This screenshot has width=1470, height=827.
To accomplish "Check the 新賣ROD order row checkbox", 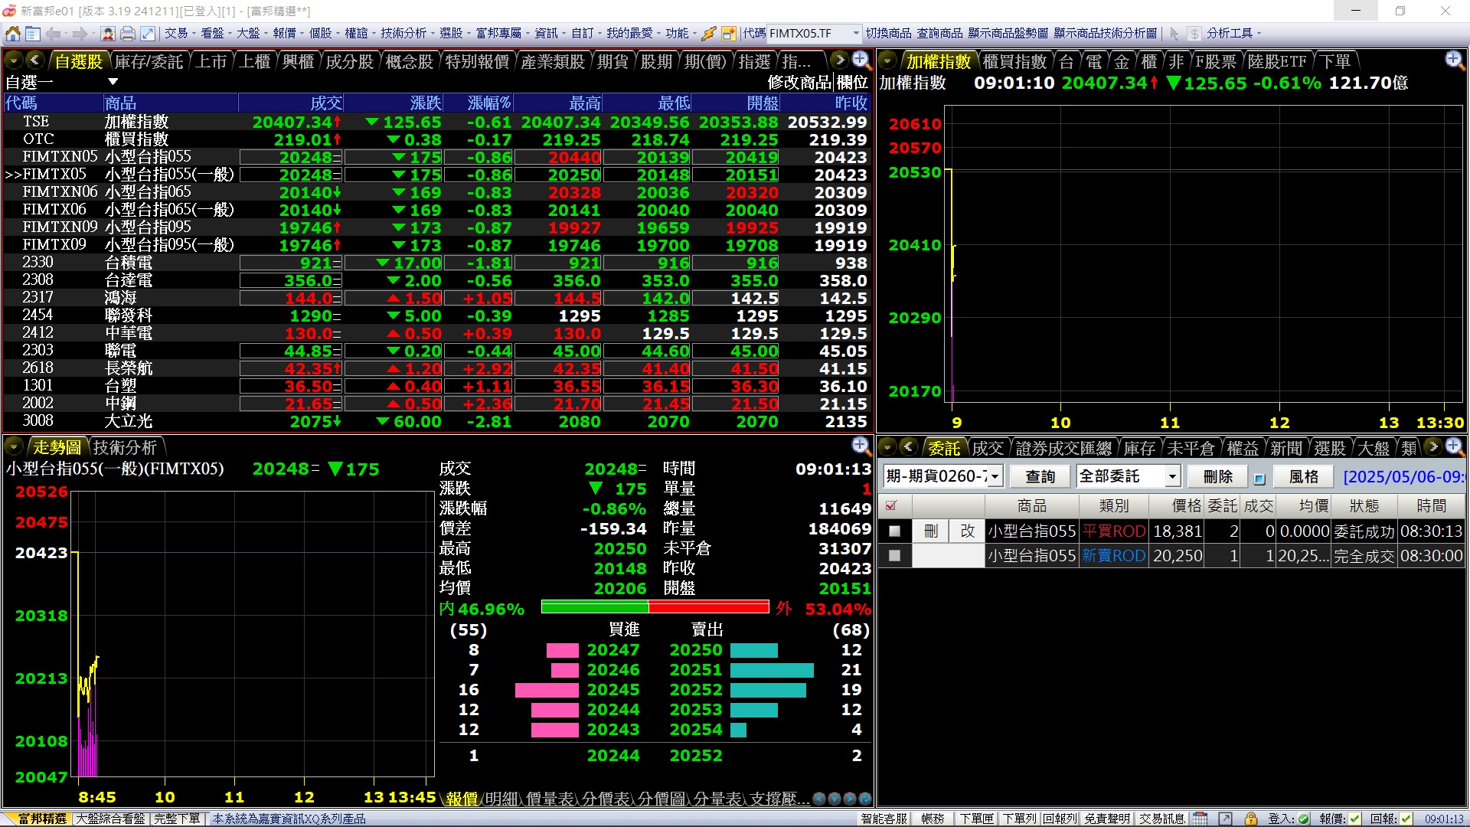I will (x=894, y=556).
